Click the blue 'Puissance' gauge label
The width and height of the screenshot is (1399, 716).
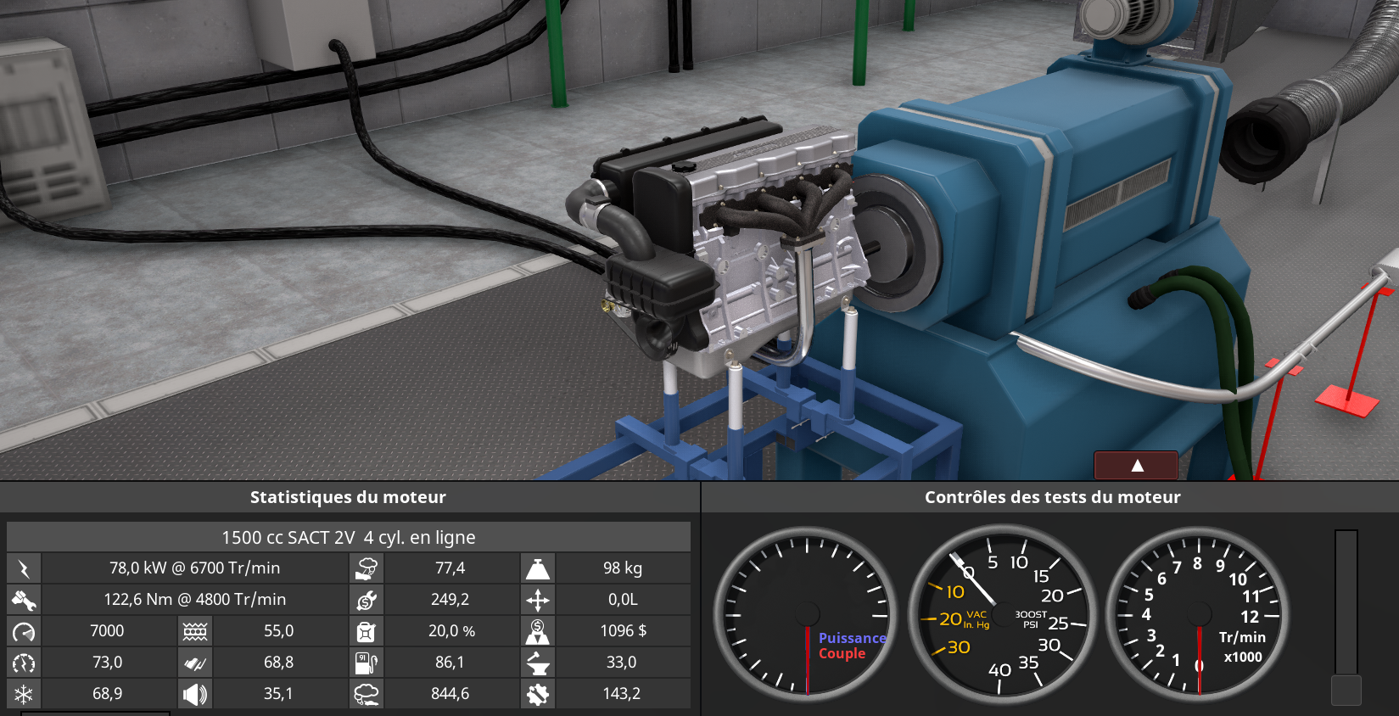tap(852, 638)
